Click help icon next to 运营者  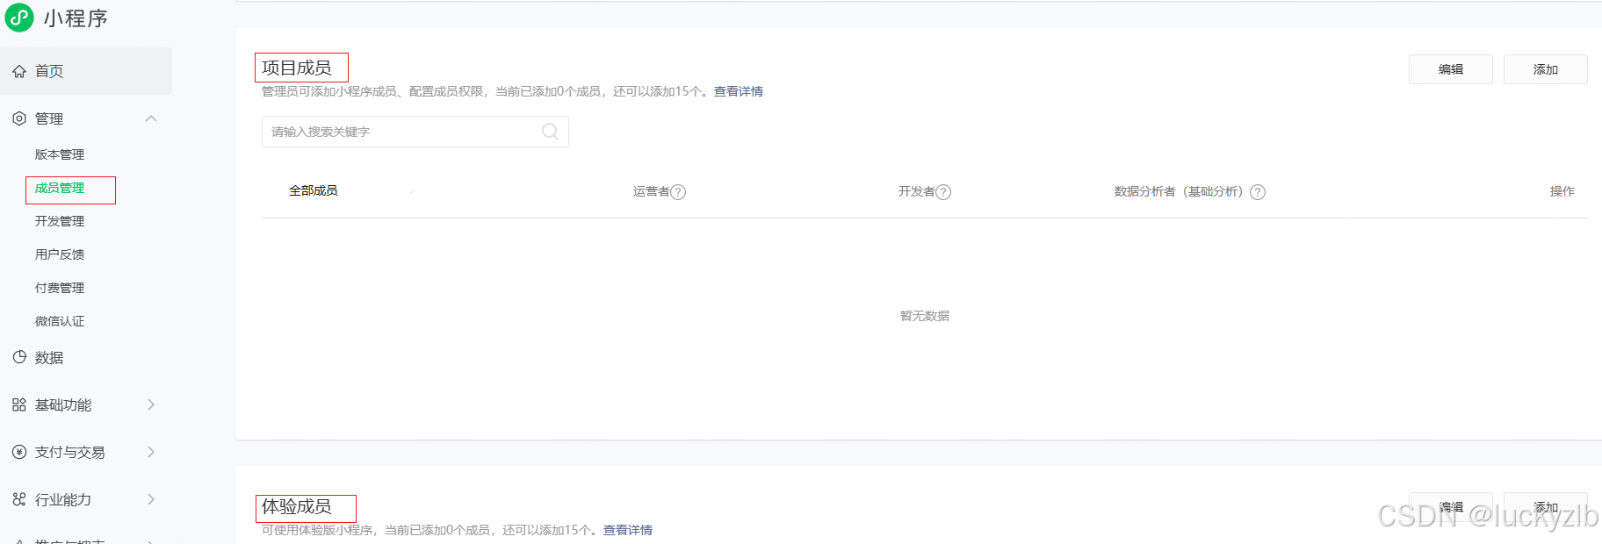coord(678,192)
